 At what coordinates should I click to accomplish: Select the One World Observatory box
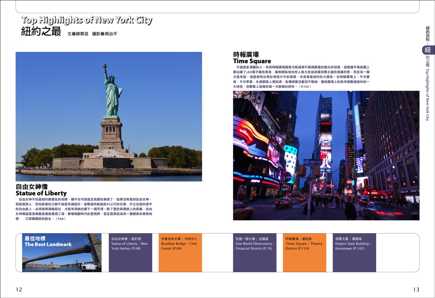tap(255, 252)
